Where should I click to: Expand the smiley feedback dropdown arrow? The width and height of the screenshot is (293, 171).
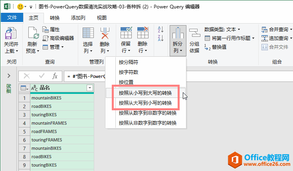26,7
